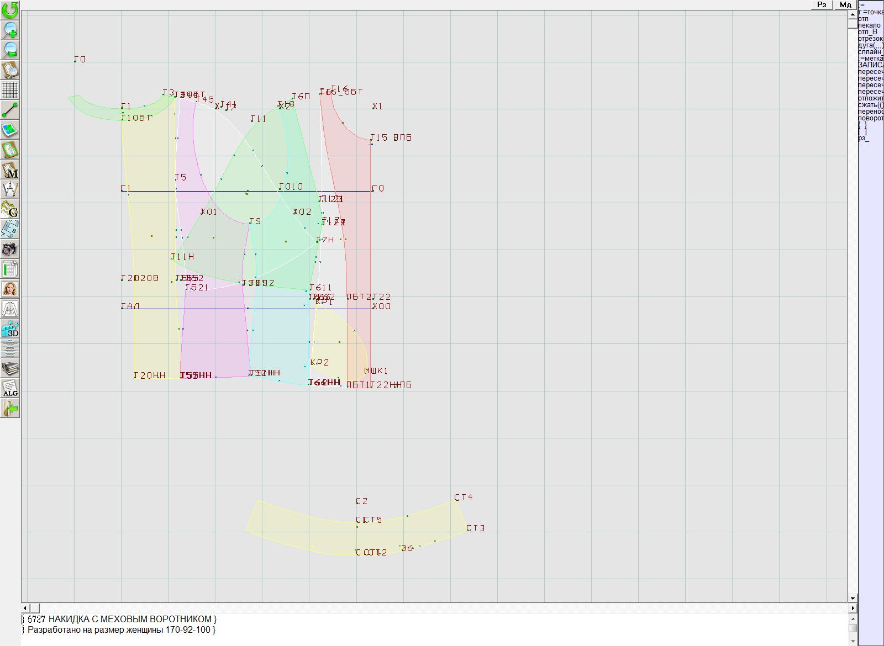Click the horizontal scrollbar left arrow

(x=25, y=608)
